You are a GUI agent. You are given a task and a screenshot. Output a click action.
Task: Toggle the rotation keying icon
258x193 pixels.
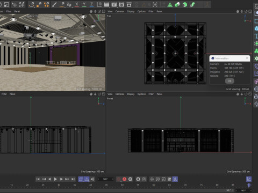pyautogui.click(x=157, y=179)
